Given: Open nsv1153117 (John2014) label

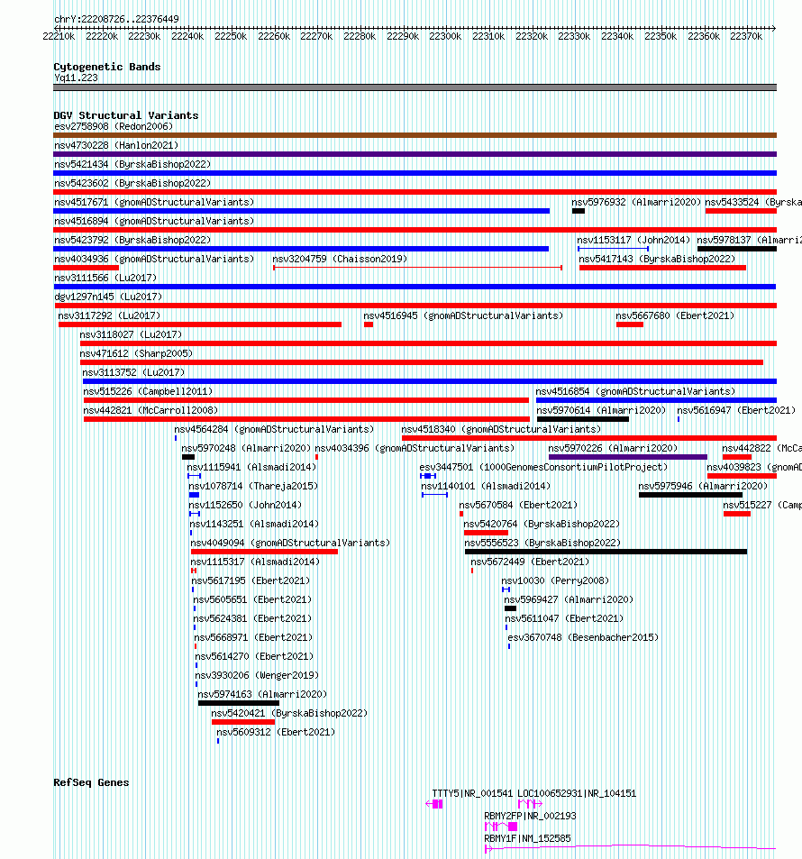Looking at the screenshot, I should pos(633,240).
